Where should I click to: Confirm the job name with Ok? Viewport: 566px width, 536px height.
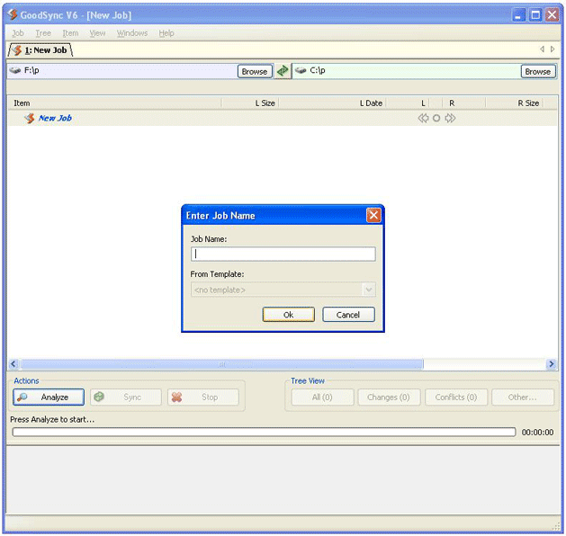coord(289,315)
